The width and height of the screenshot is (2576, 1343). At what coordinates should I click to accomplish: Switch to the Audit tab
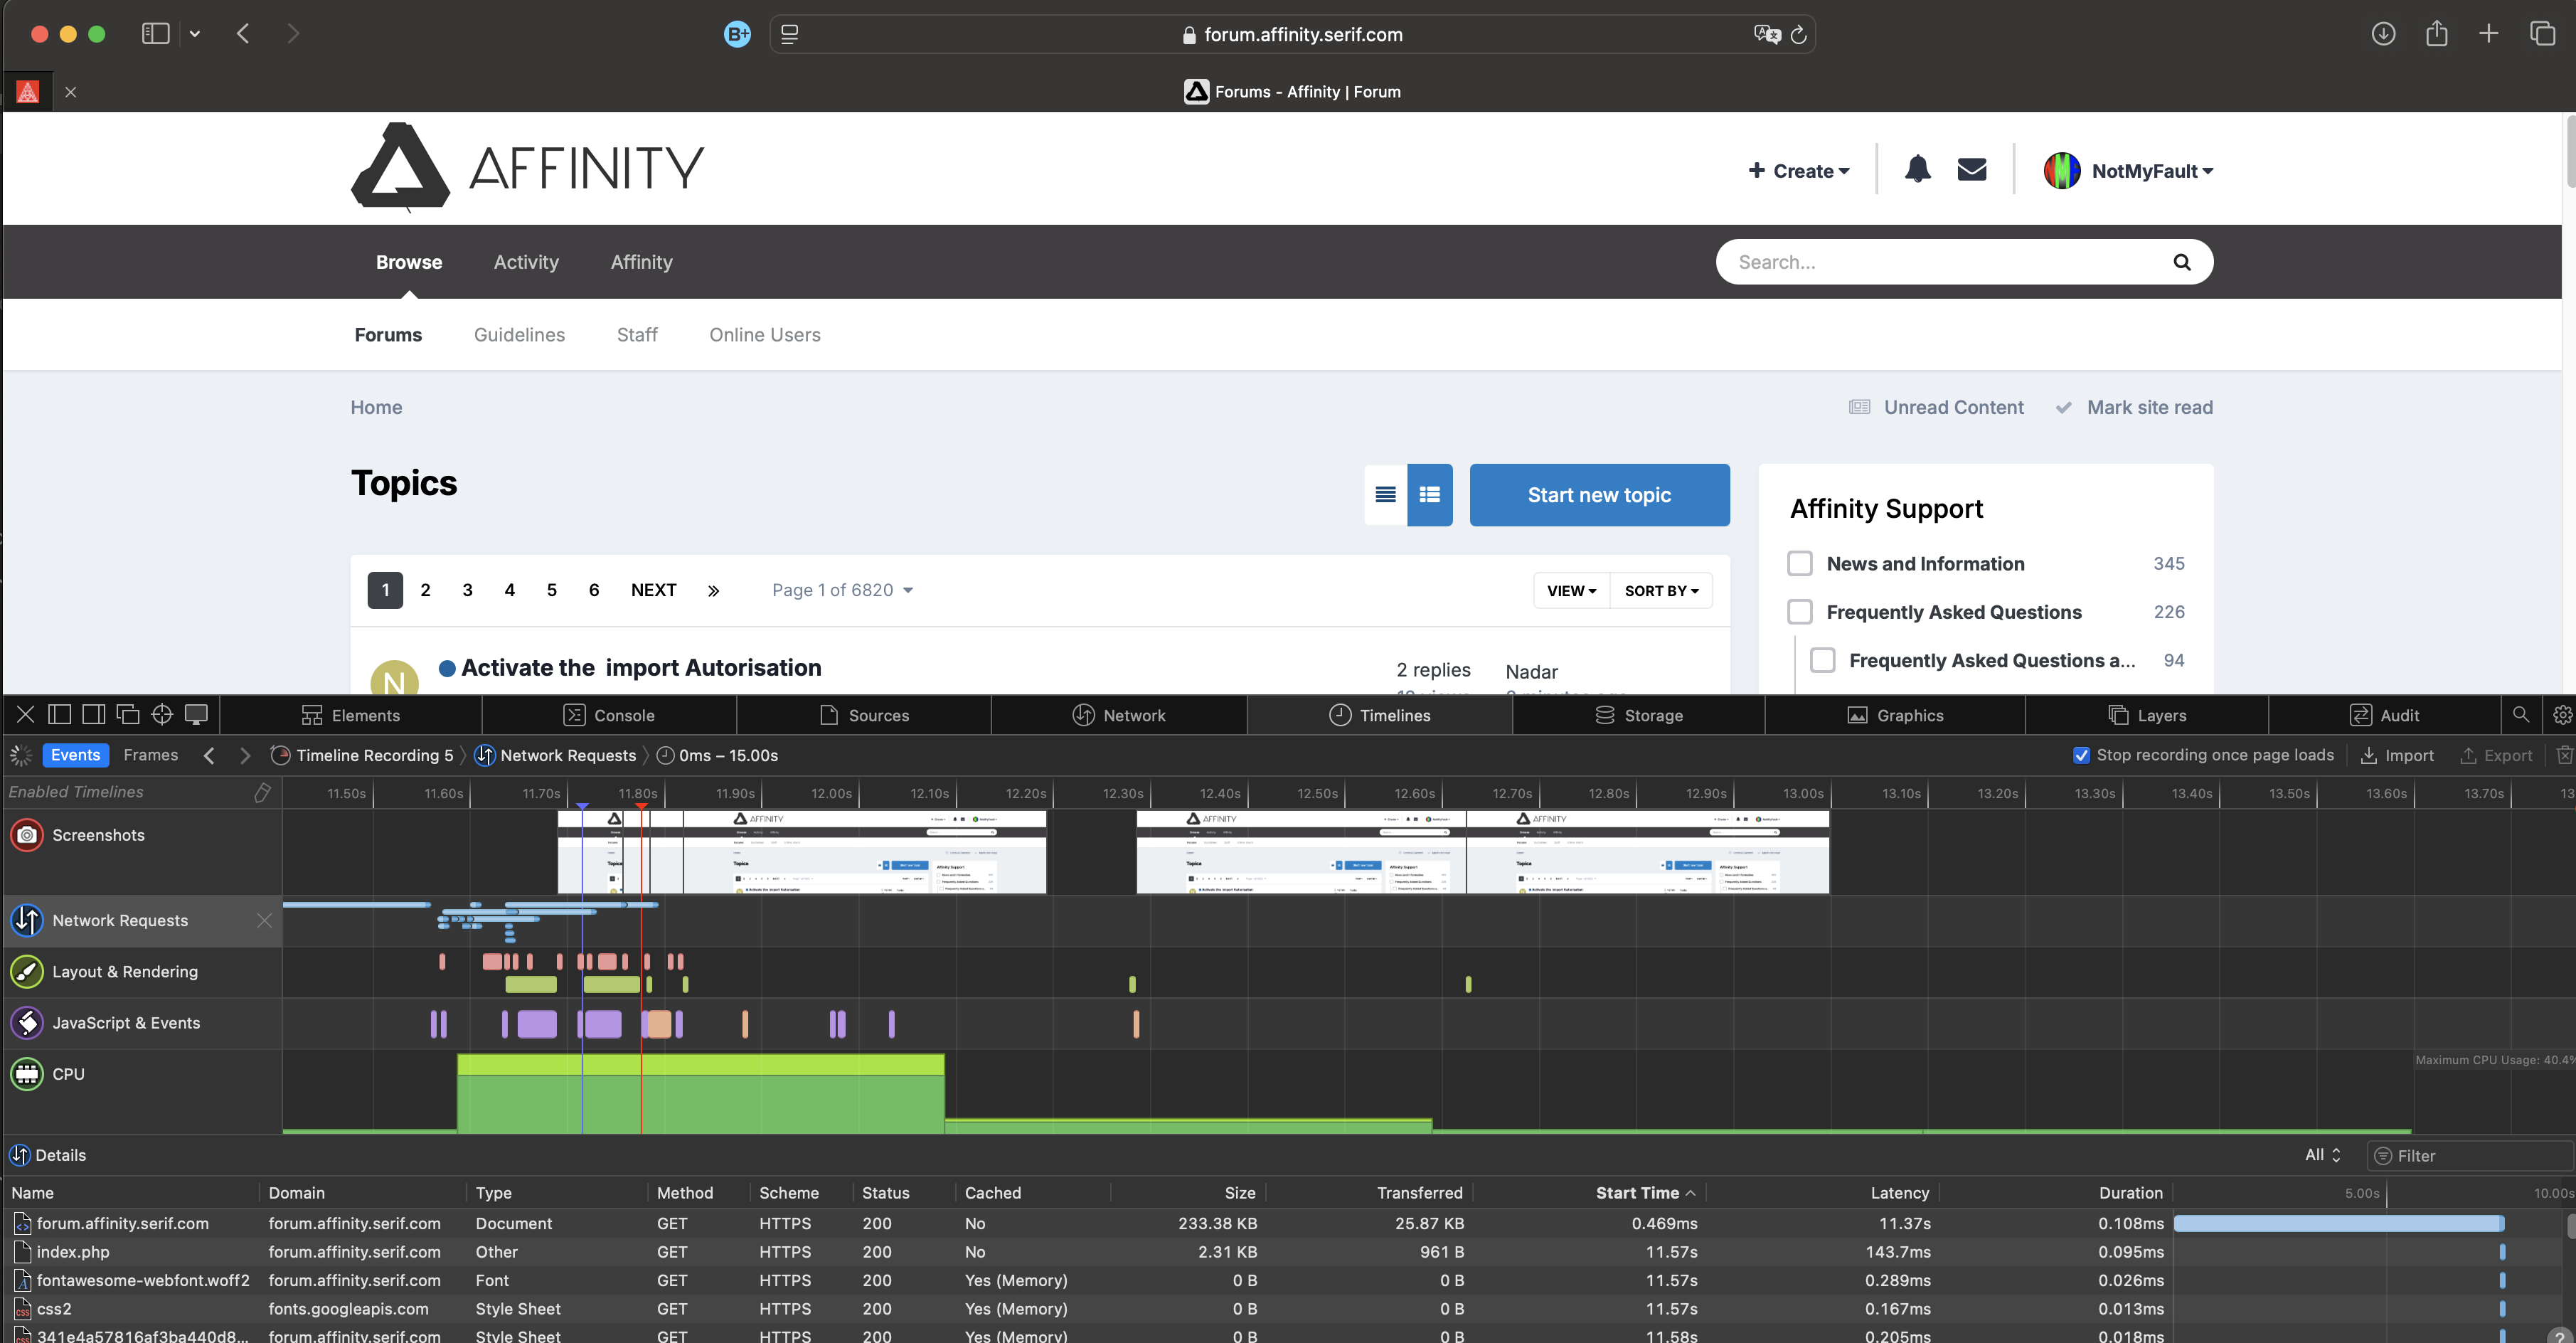2384,715
